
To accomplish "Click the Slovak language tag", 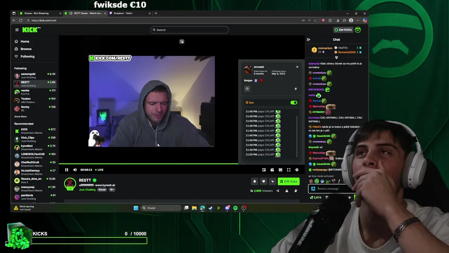I will tap(102, 190).
